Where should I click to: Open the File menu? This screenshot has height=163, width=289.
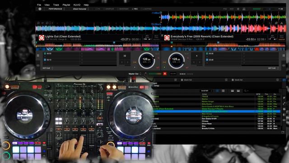click(39, 5)
